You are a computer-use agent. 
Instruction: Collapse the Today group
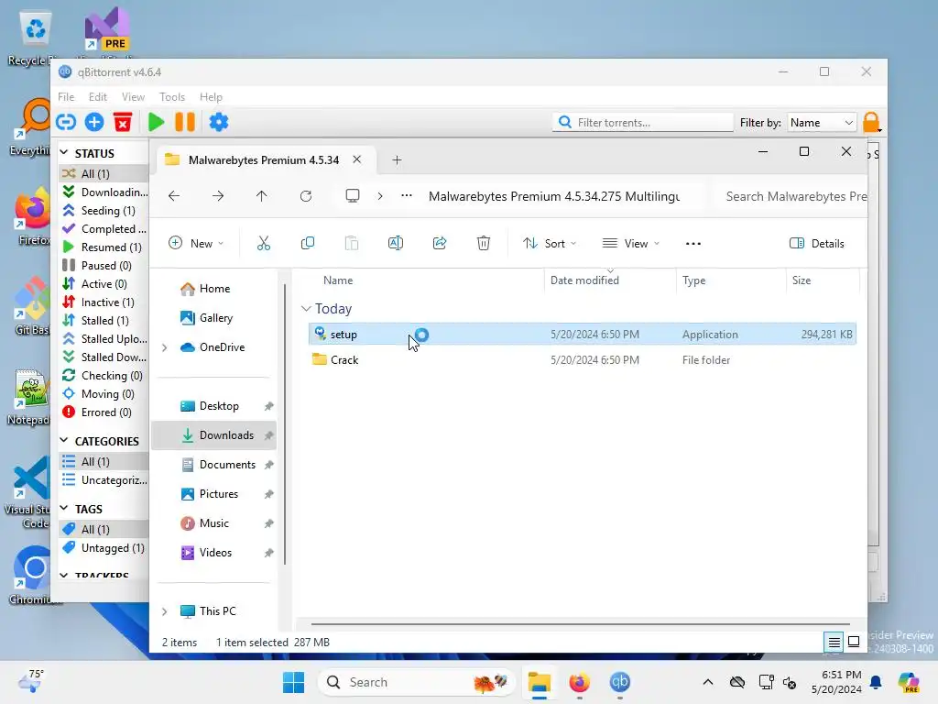tap(306, 308)
